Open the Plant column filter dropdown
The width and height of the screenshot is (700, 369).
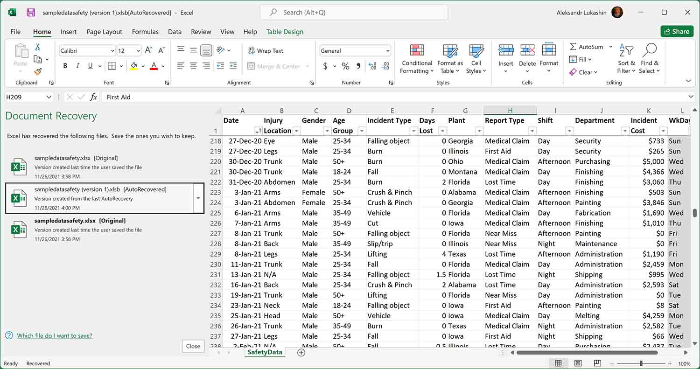(479, 131)
